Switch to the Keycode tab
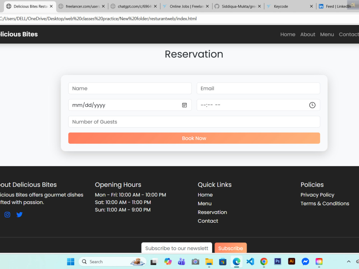 [290, 6]
